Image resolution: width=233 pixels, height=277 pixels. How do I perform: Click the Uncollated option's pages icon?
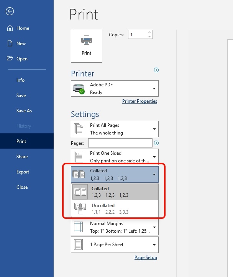[x=80, y=209]
